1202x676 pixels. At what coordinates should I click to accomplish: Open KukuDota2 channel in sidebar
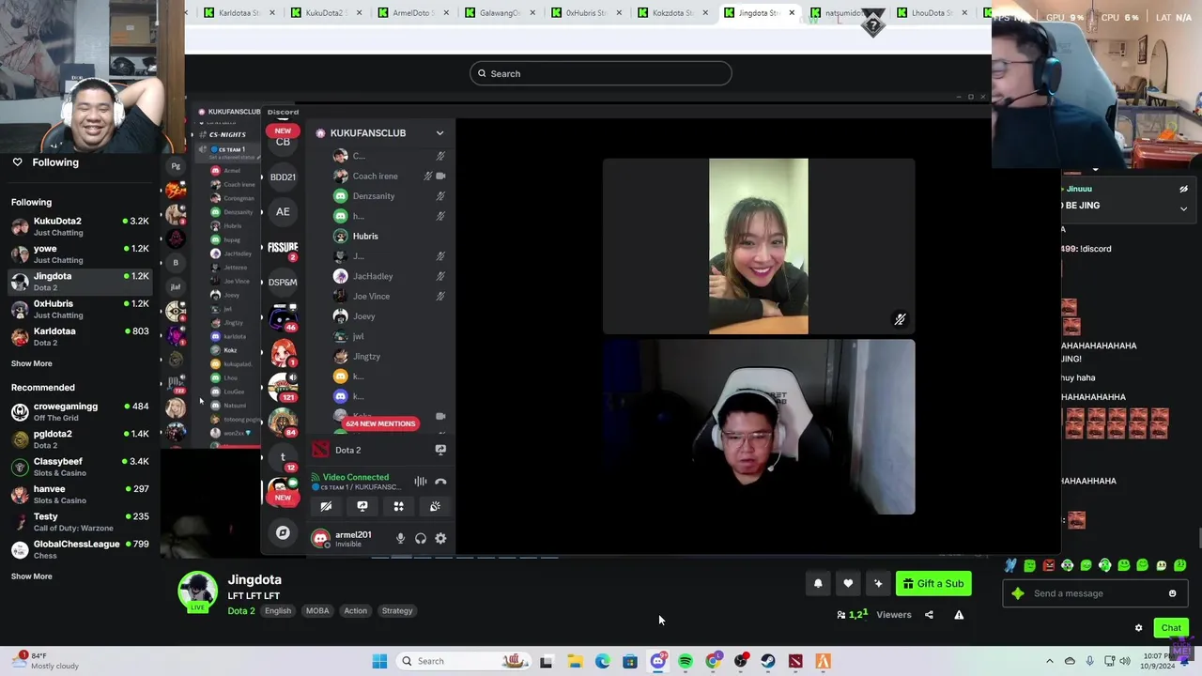tap(80, 226)
